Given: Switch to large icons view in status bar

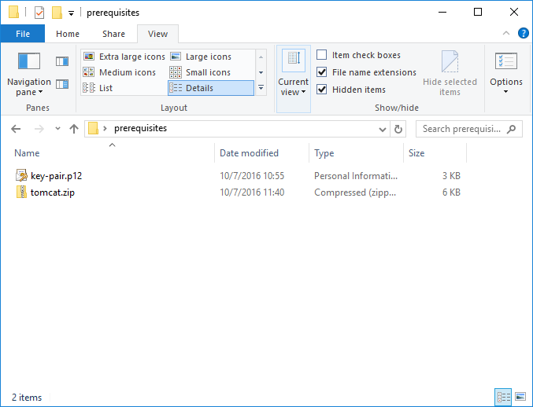Looking at the screenshot, I should [x=520, y=398].
